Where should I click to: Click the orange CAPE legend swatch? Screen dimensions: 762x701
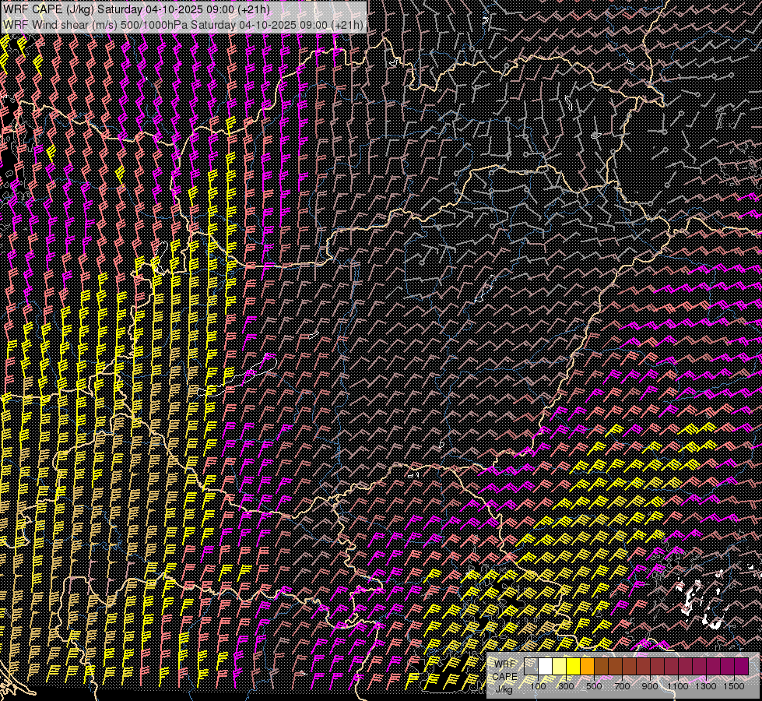click(588, 666)
